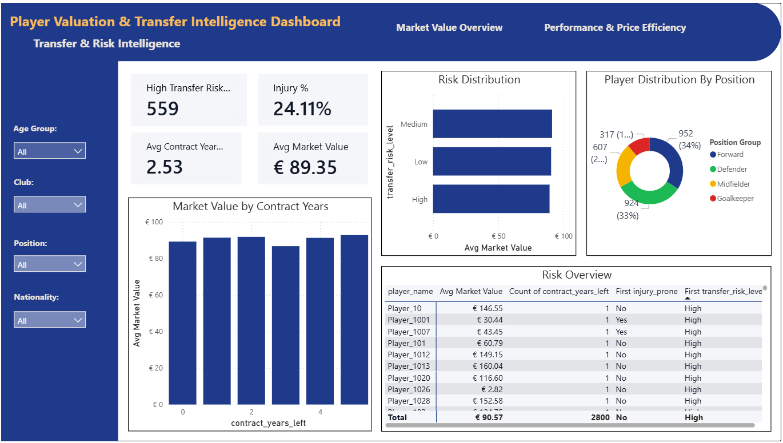Select the Forward legend marker

click(x=713, y=155)
